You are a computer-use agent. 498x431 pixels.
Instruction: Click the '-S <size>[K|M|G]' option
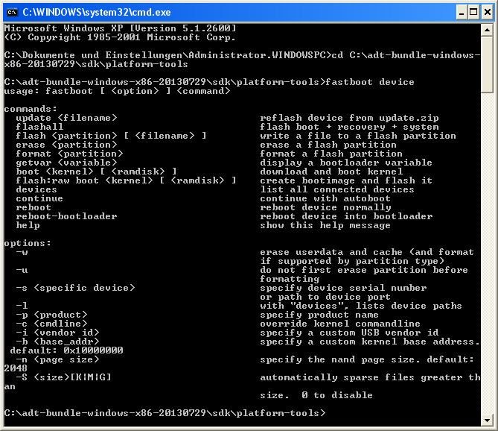coord(63,377)
